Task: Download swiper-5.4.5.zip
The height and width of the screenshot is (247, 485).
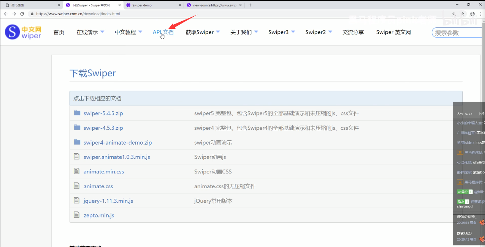Action: 103,113
